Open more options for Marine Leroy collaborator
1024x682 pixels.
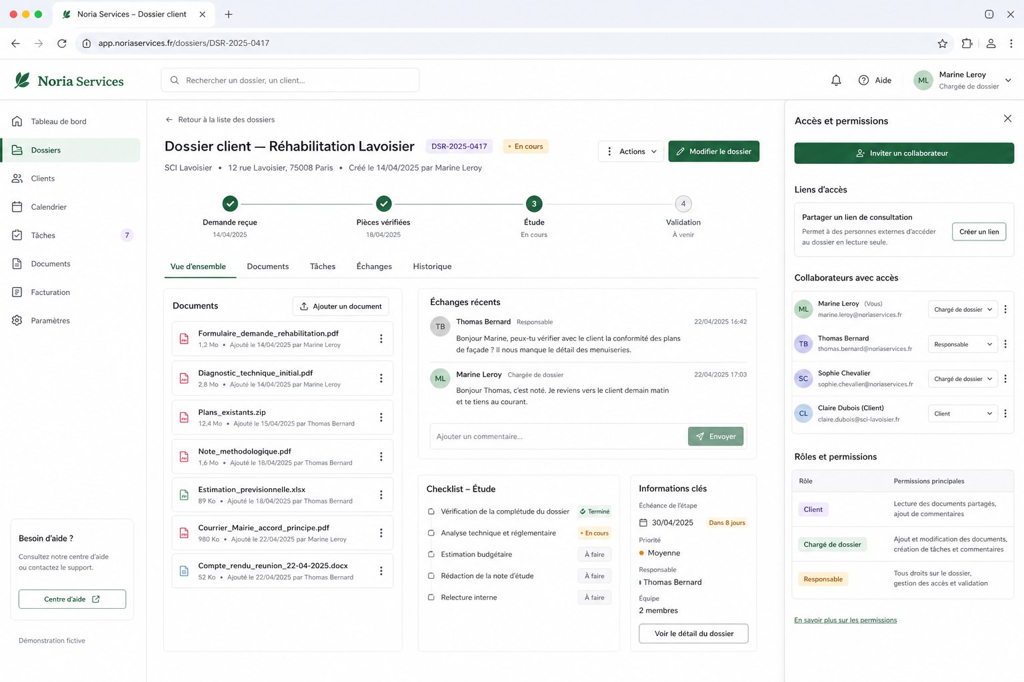(x=1005, y=309)
